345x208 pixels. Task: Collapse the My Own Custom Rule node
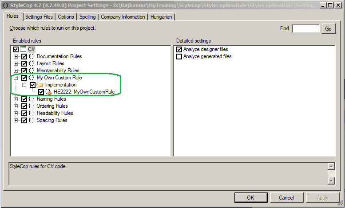(x=16, y=78)
